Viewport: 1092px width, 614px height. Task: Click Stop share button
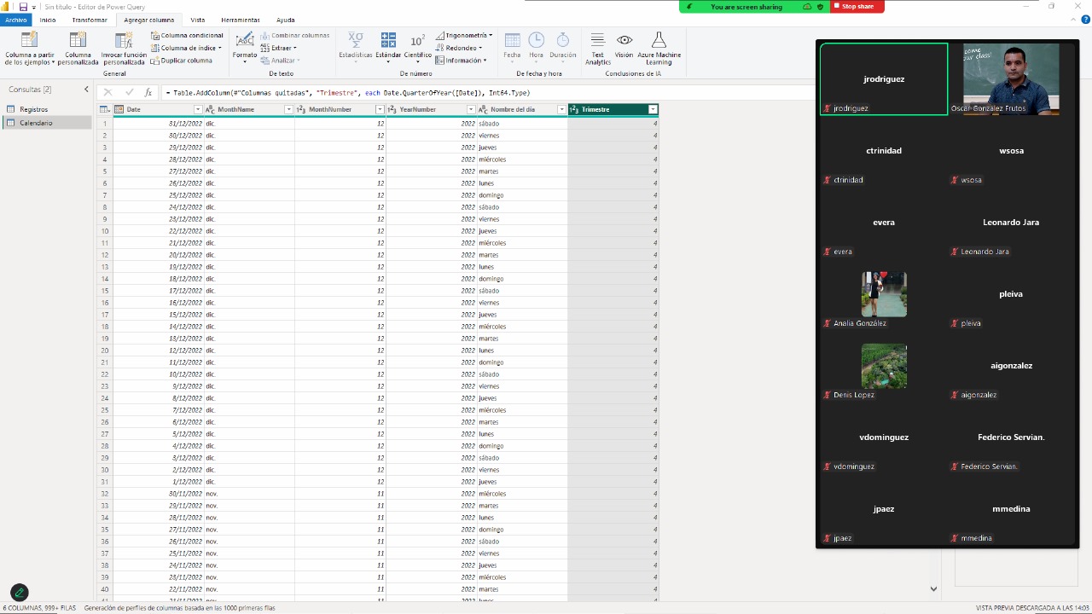(x=857, y=7)
